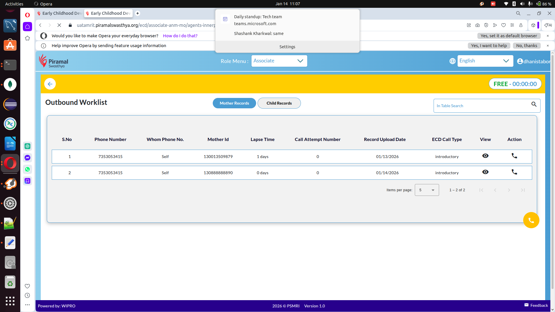Call the first row mother record
The height and width of the screenshot is (312, 555).
pos(514,156)
